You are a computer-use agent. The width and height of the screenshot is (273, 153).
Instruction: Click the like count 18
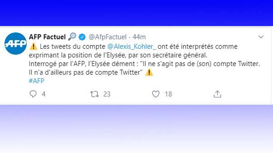point(168,94)
